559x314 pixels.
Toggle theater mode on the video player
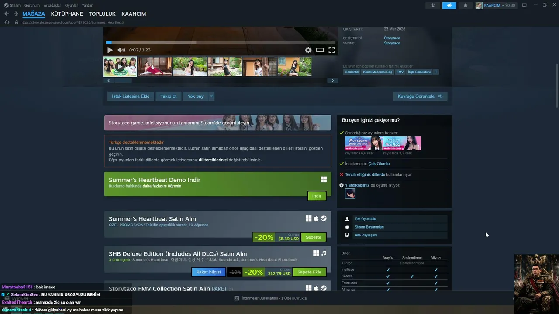[320, 50]
